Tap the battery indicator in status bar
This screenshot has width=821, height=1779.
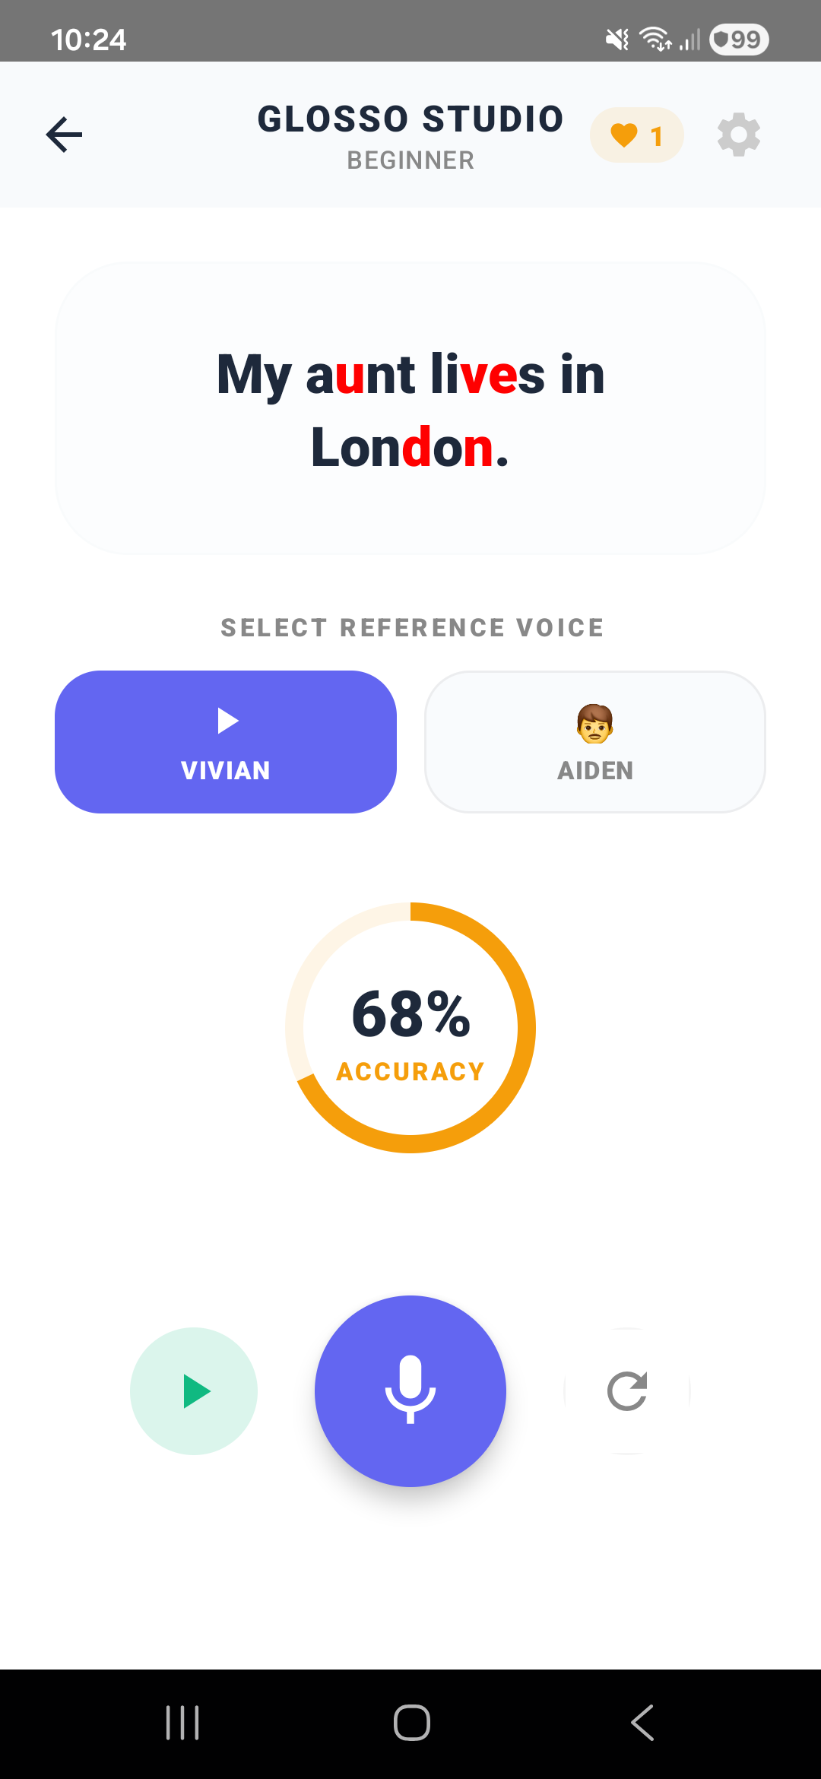click(x=738, y=40)
